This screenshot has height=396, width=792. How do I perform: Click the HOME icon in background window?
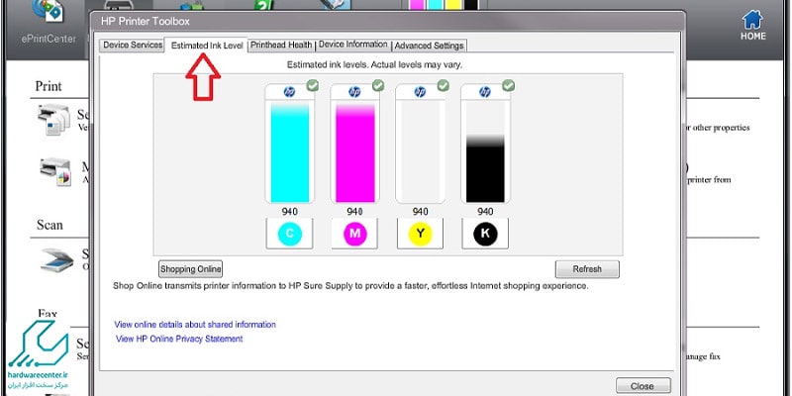tap(753, 26)
